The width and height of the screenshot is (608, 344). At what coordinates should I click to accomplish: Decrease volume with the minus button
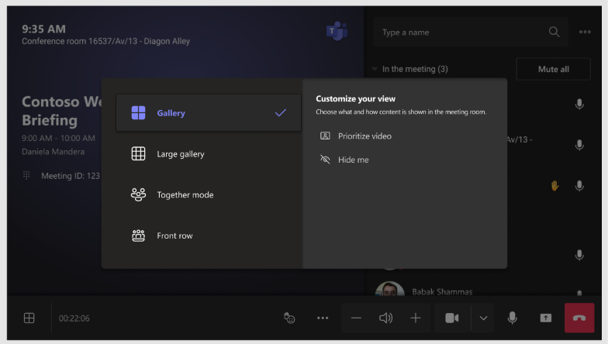(x=356, y=318)
